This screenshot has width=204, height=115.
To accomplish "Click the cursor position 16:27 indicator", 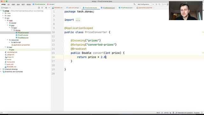I will point(158,113).
